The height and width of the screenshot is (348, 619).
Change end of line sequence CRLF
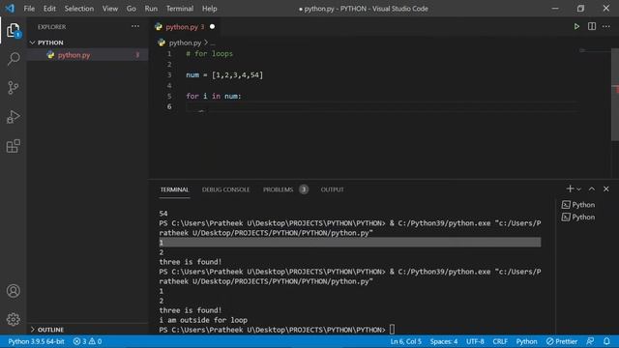point(500,341)
